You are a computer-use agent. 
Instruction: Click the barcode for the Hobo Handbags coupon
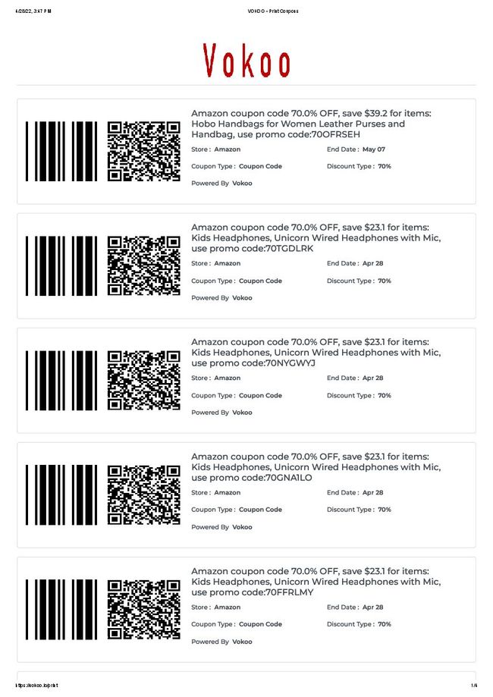(x=61, y=151)
